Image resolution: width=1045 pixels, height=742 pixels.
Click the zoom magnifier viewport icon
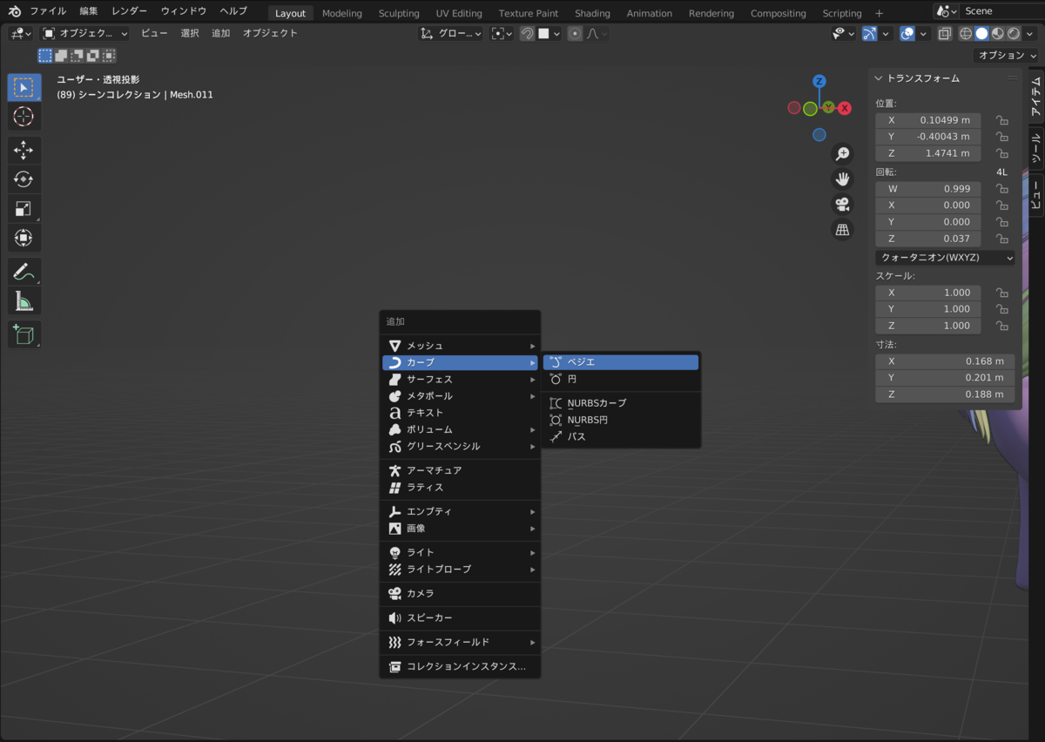point(842,154)
